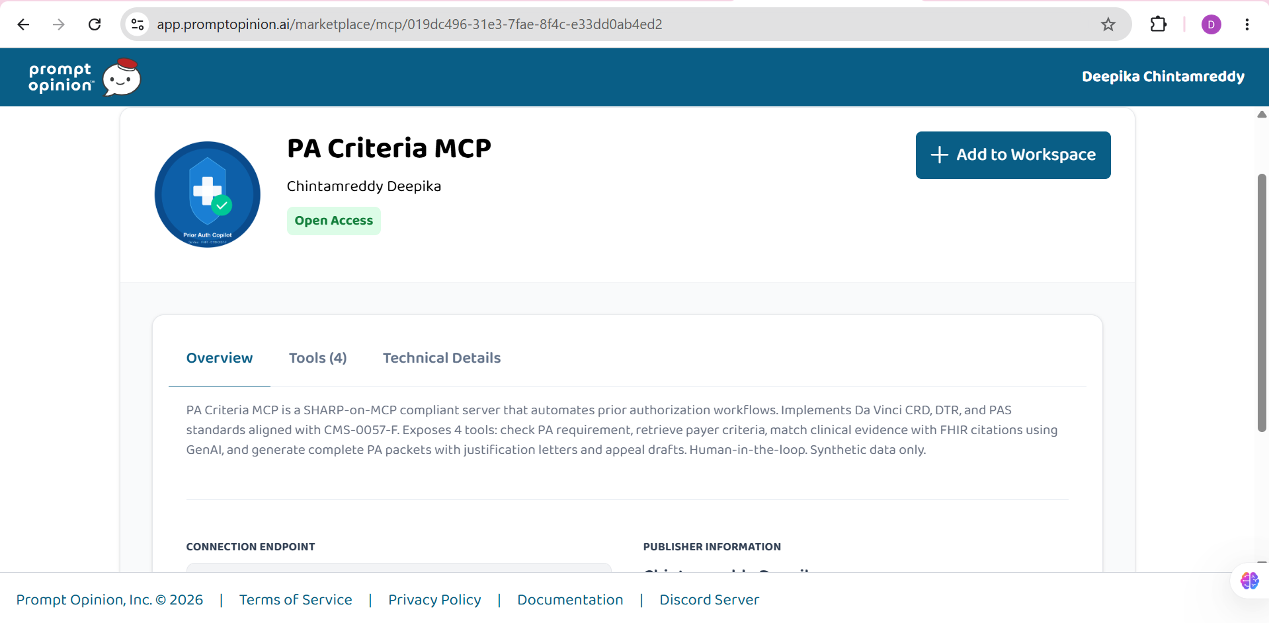The height and width of the screenshot is (623, 1269).
Task: Switch to the Technical Details tab
Action: click(x=442, y=358)
